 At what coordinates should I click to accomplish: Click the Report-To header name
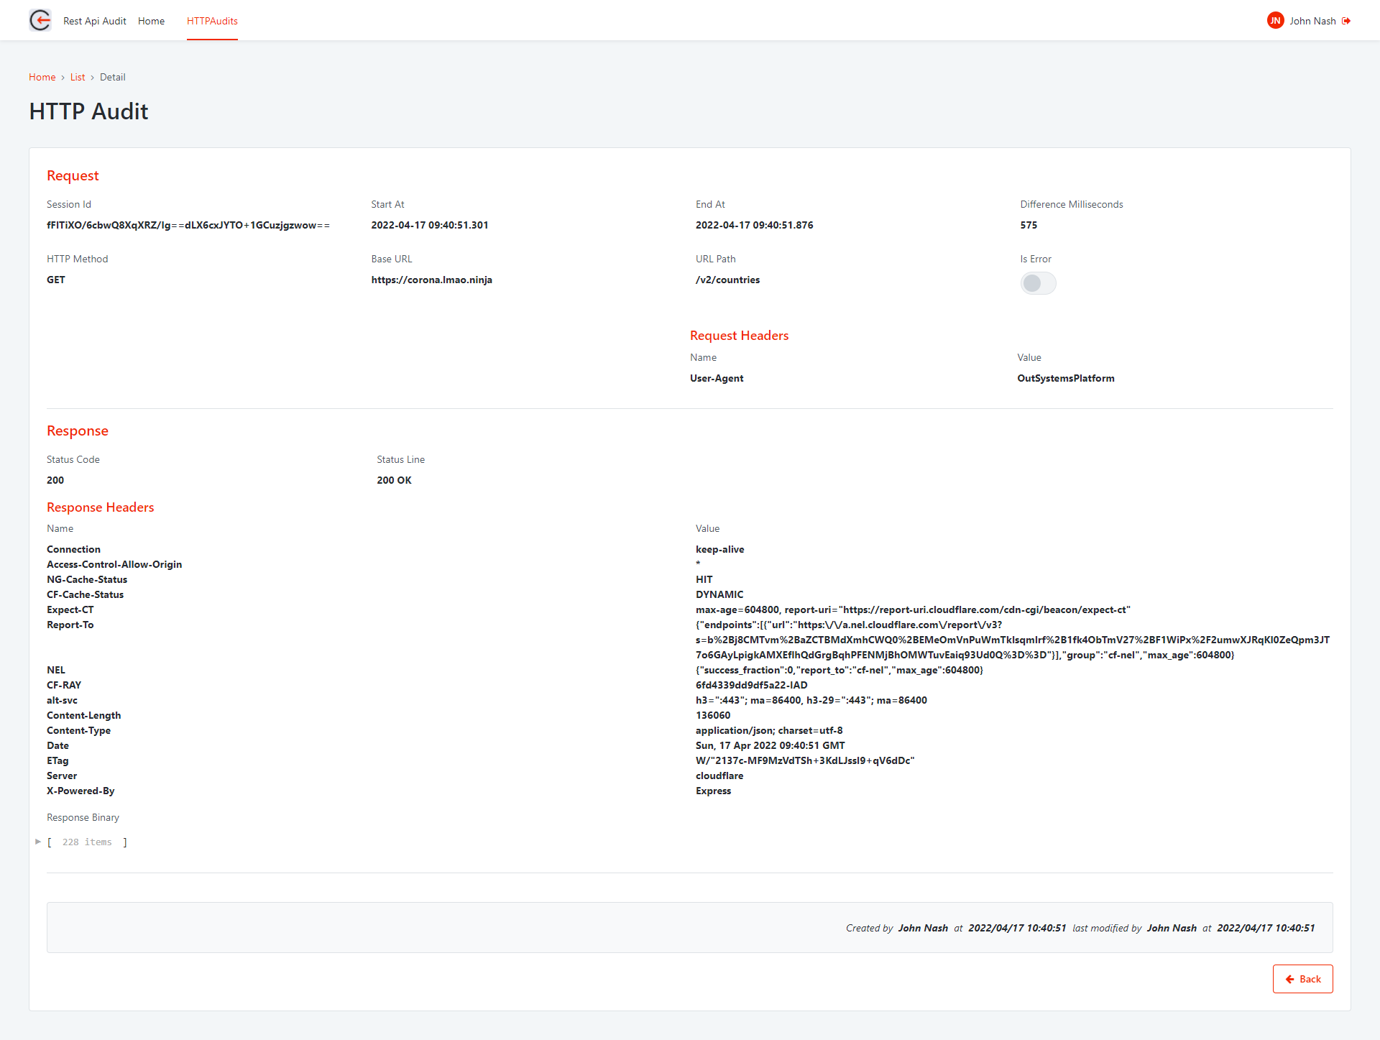tap(70, 625)
